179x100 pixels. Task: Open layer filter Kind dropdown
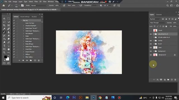155,19
